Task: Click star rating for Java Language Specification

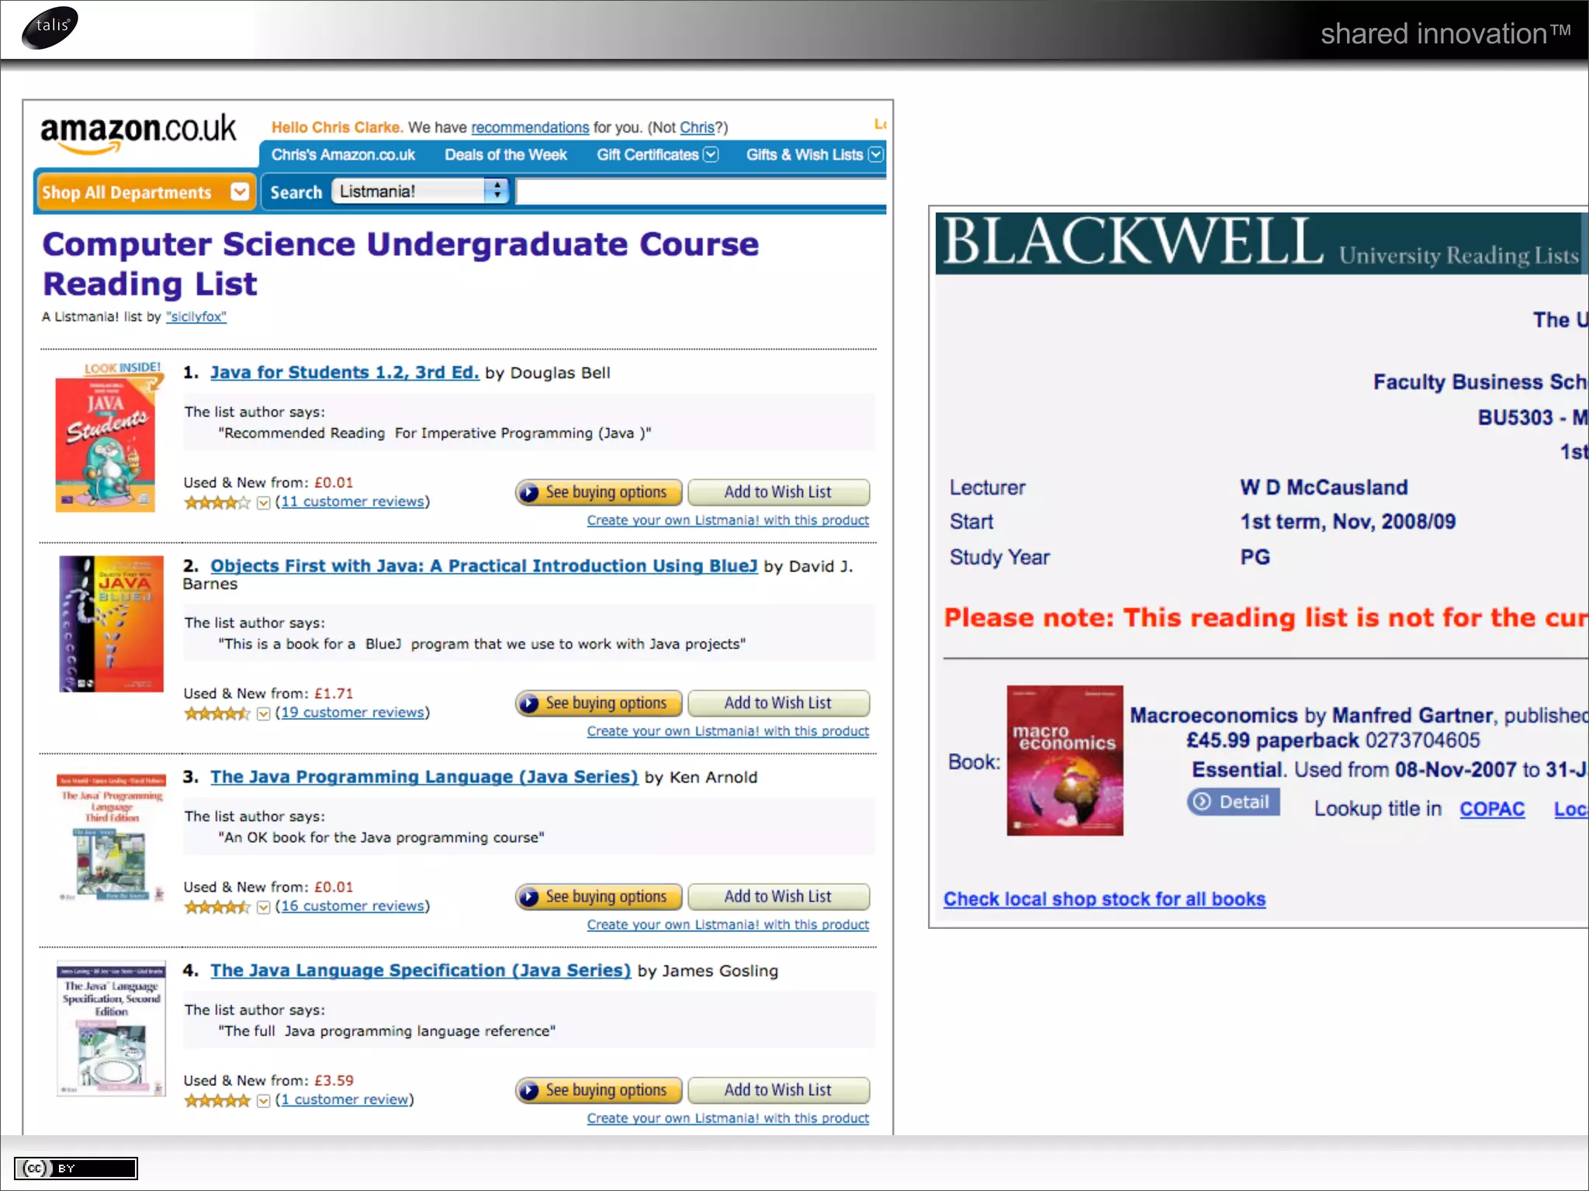Action: (217, 1101)
